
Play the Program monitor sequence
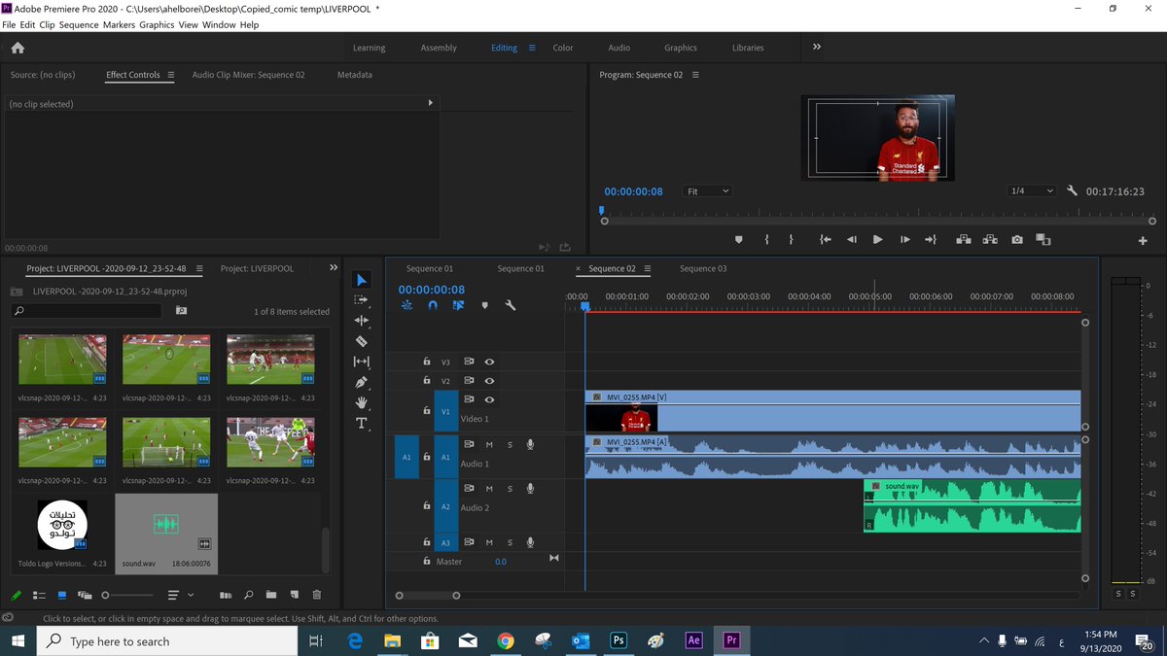tap(878, 240)
